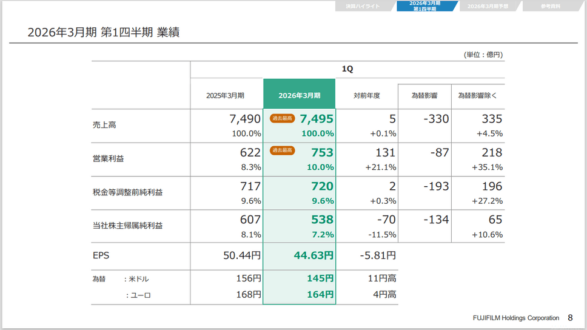Click the EPS value 44.63円
587x330 pixels.
click(x=314, y=256)
